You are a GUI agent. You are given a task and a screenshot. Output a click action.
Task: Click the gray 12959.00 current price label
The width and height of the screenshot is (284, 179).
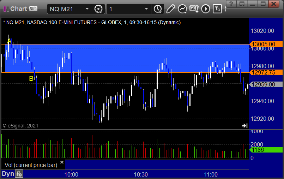point(266,84)
